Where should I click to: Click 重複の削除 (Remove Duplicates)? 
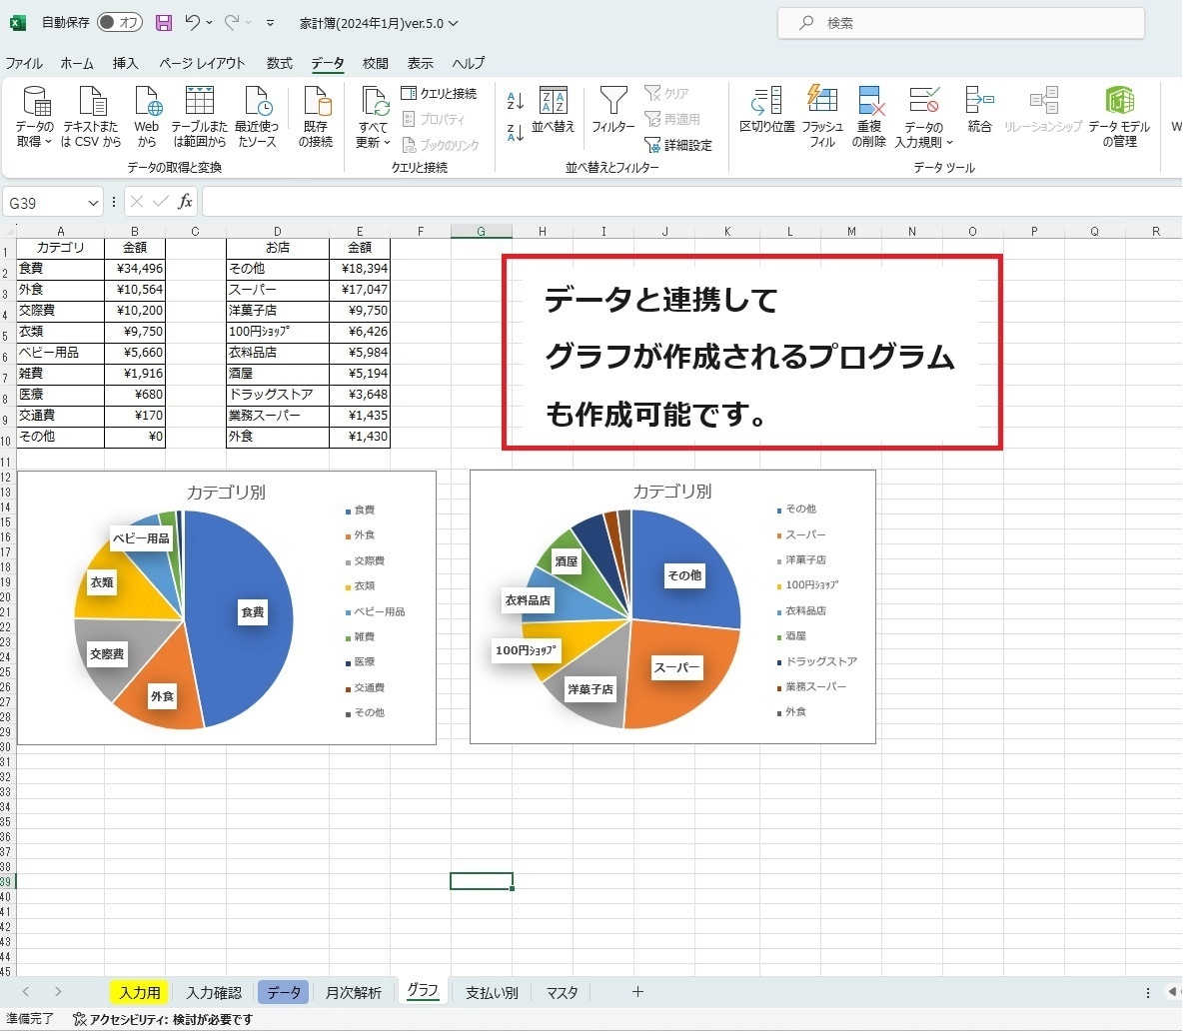pos(869,116)
